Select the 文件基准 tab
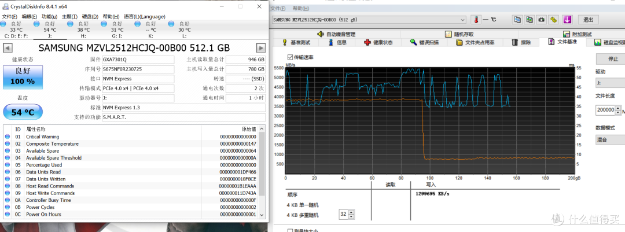This screenshot has width=625, height=232. 562,42
